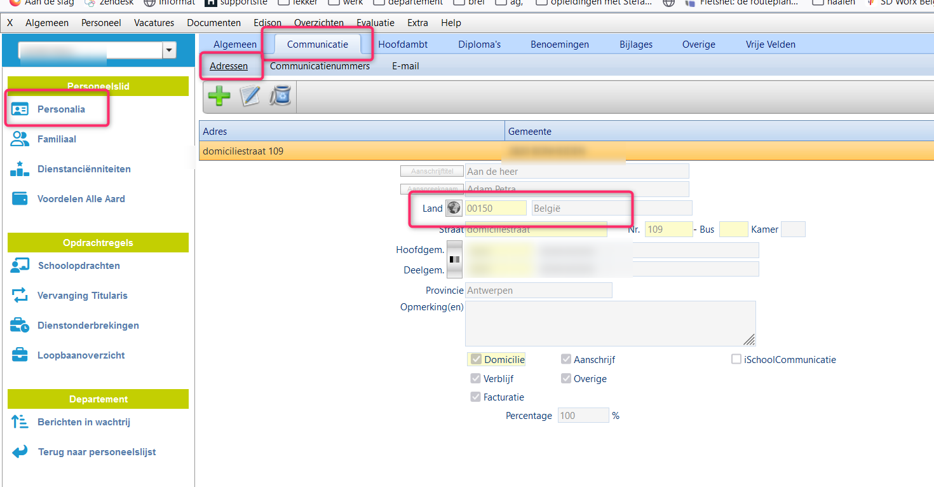The width and height of the screenshot is (934, 487).
Task: Enable the iSchoolCommunicatie checkbox
Action: [x=736, y=360]
